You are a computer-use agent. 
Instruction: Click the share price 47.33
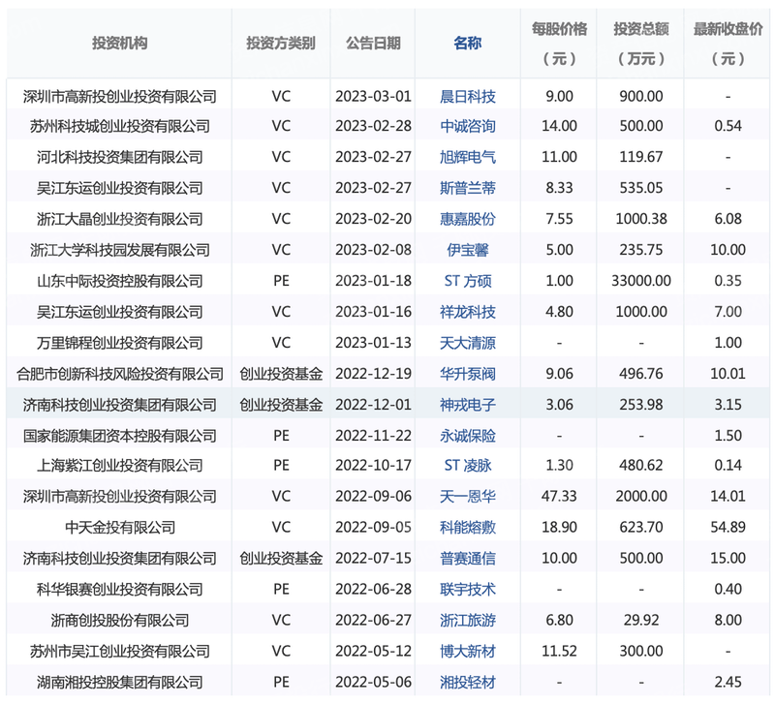(559, 496)
